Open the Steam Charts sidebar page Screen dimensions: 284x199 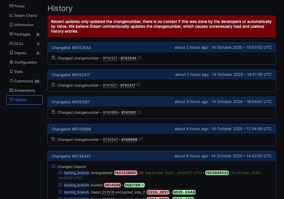pyautogui.click(x=25, y=15)
